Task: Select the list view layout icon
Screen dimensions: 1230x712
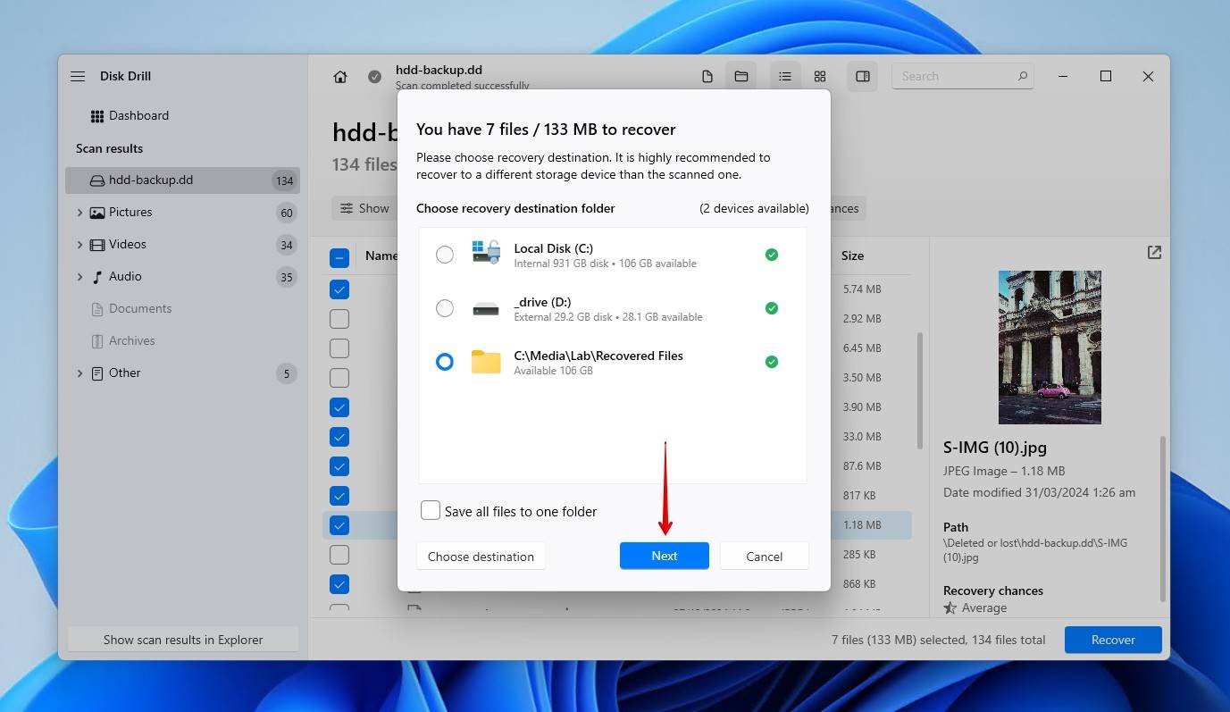Action: pos(784,77)
